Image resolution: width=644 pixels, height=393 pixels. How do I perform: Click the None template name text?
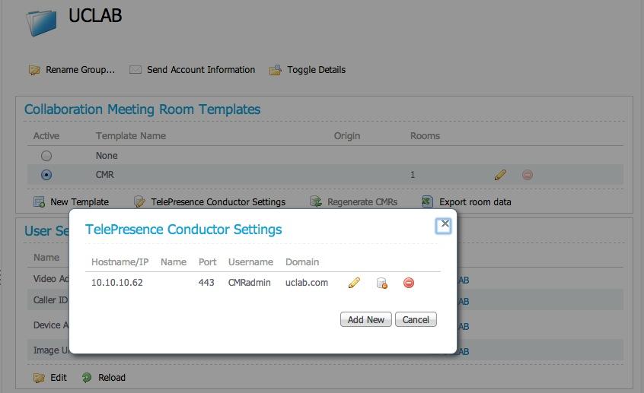point(107,156)
